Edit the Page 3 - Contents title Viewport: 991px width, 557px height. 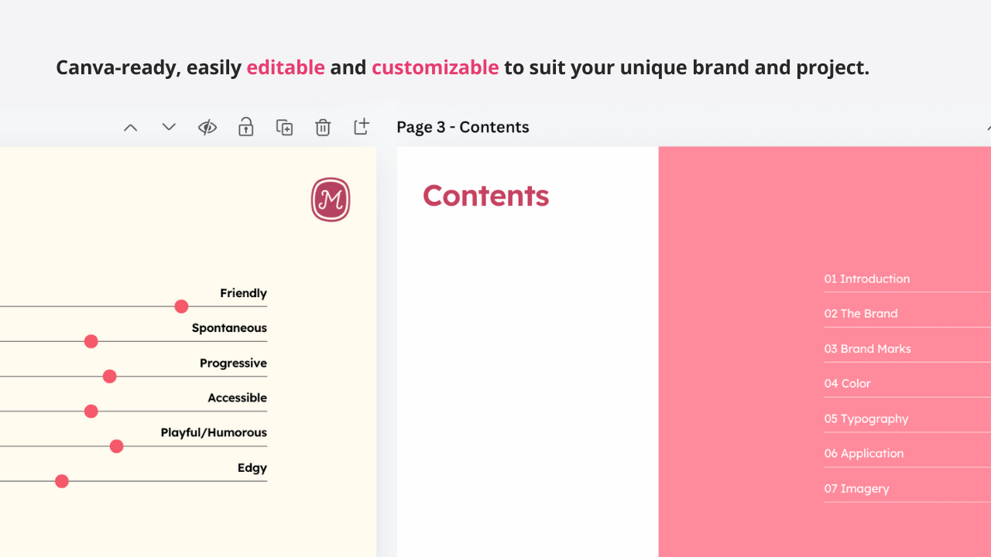click(463, 128)
